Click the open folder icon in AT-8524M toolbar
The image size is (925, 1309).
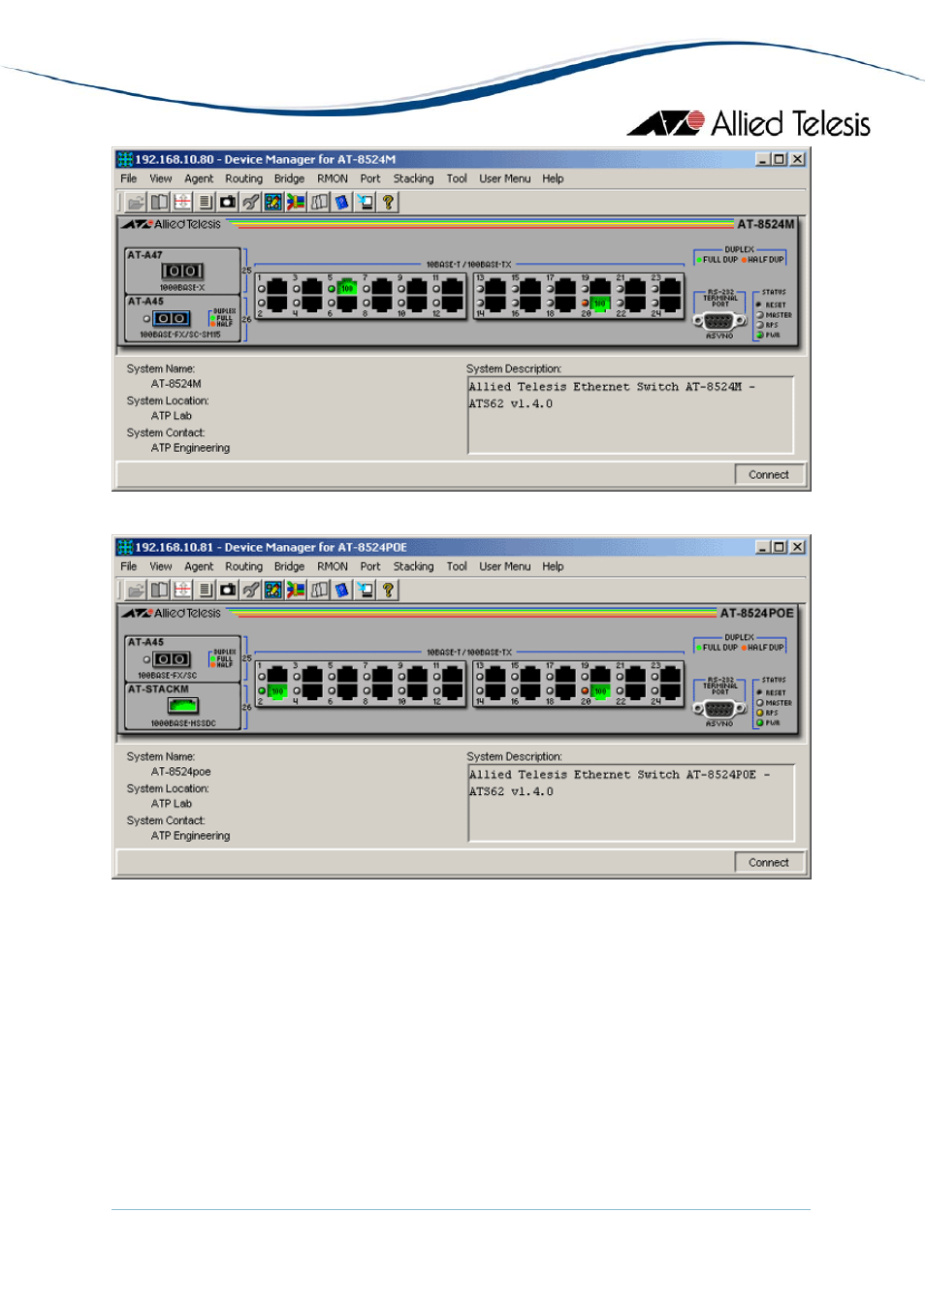(136, 202)
